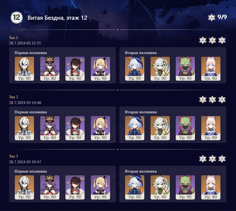The height and width of the screenshot is (211, 236).
Task: Click the third star of Зал 2 rating
Action: (x=222, y=100)
